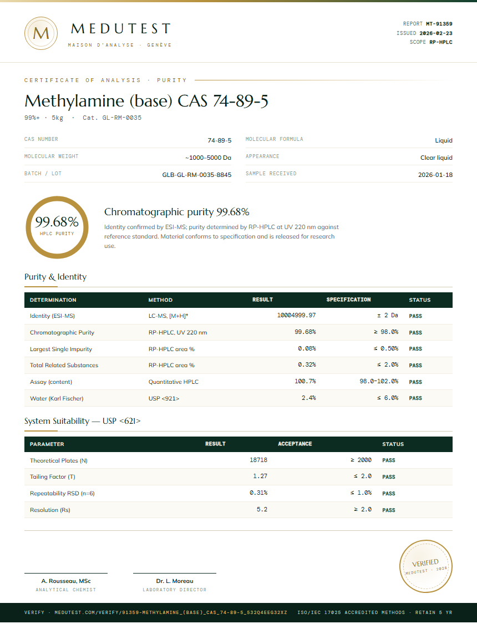
Task: Click the Medutest M logo emblem
Action: (x=40, y=33)
